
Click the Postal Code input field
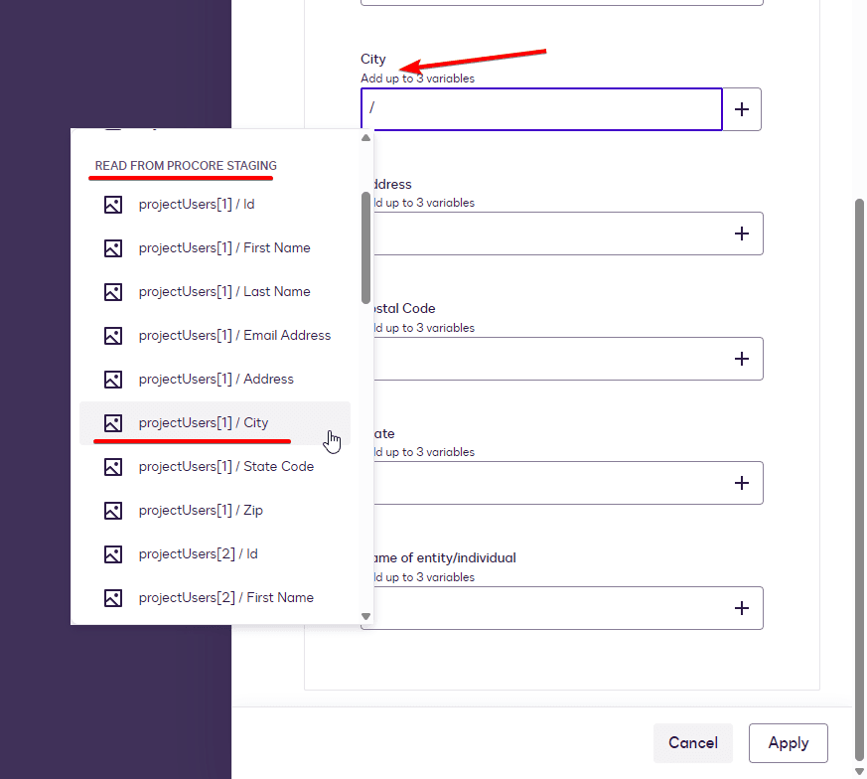pyautogui.click(x=546, y=359)
